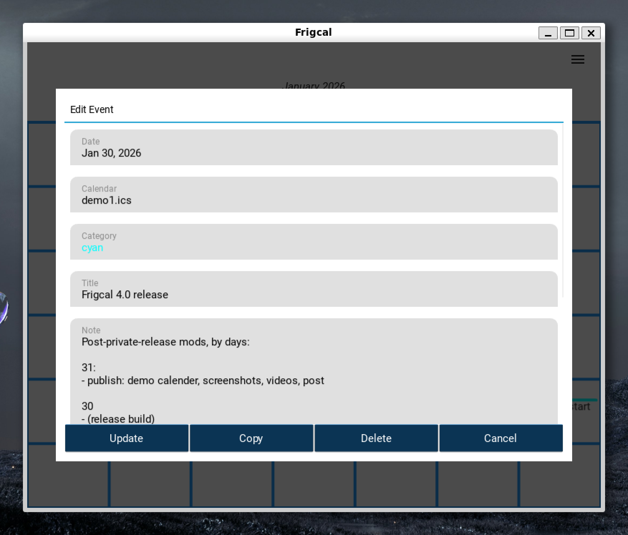Place cursor on the '- (release build)' note line
628x535 pixels.
coord(118,419)
